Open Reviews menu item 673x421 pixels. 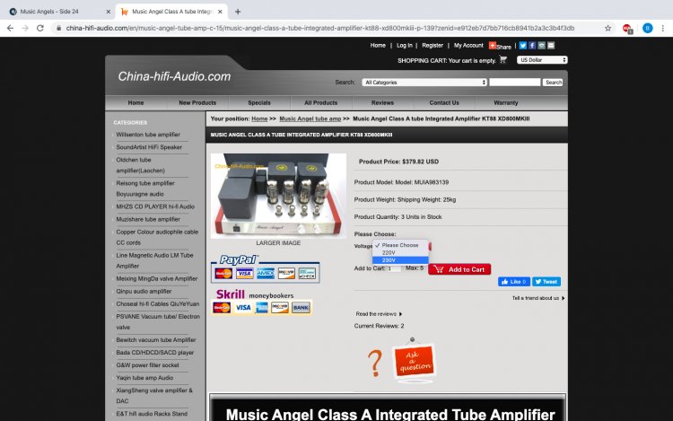[x=382, y=103]
